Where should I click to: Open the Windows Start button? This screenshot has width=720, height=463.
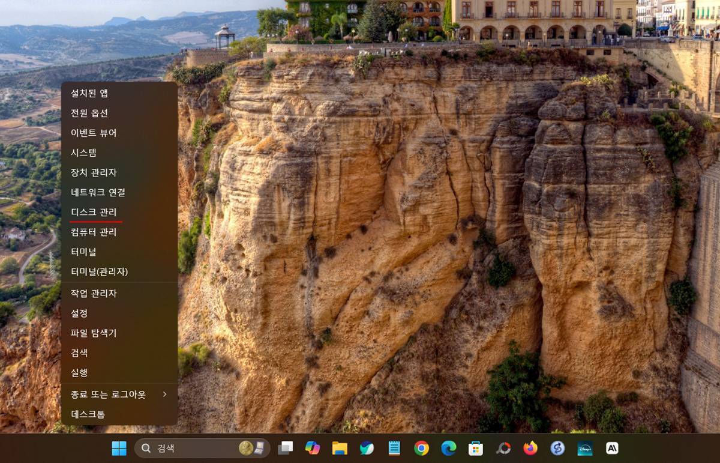pos(119,448)
